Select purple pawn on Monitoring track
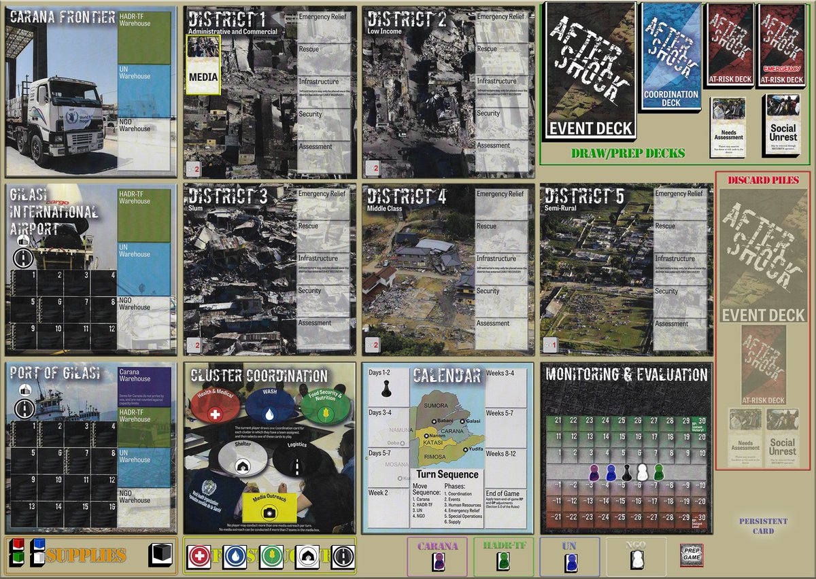This screenshot has width=816, height=579. 594,472
